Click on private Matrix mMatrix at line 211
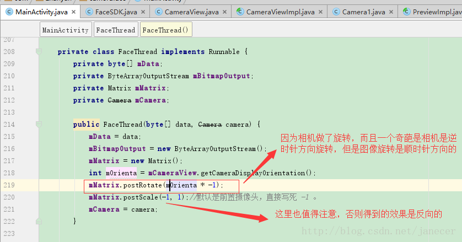Screen dimensions: 462x242 (121, 88)
